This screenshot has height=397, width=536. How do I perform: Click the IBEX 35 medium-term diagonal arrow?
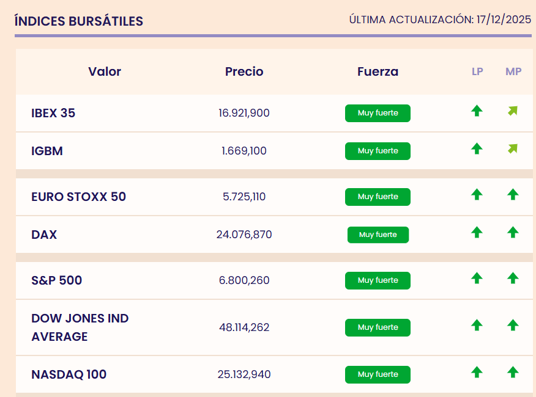click(513, 111)
